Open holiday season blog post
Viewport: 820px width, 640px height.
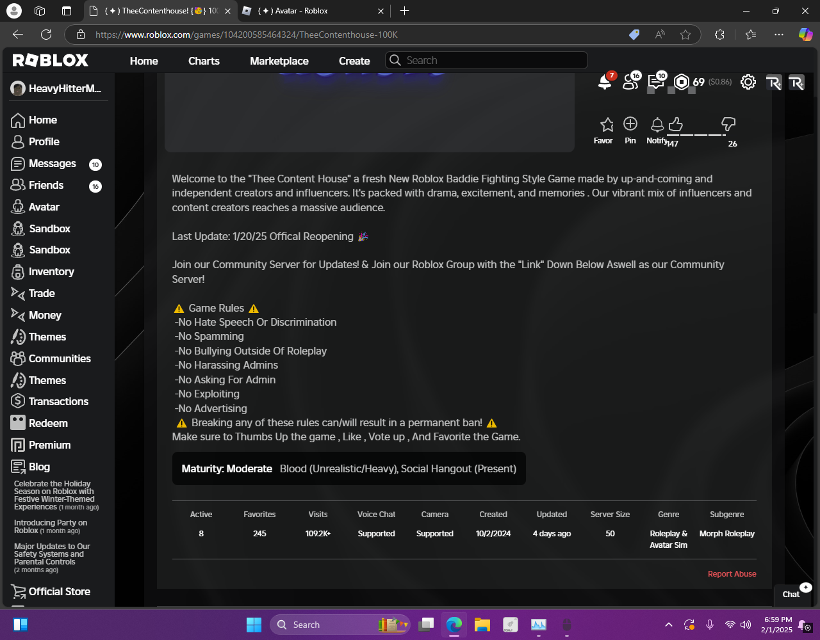56,495
